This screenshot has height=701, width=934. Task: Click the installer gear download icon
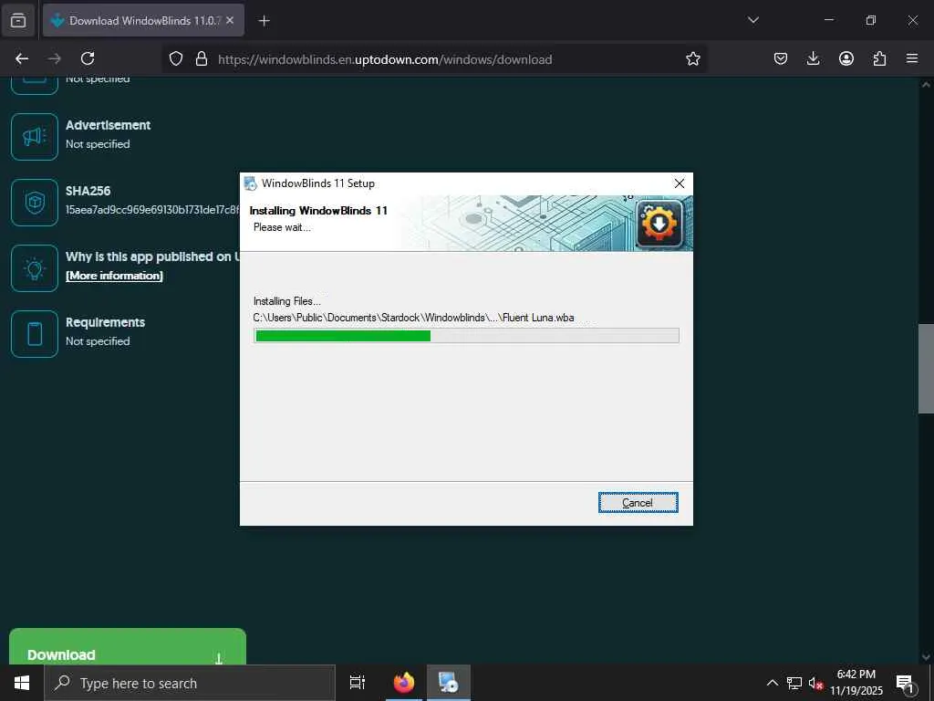[x=659, y=224]
